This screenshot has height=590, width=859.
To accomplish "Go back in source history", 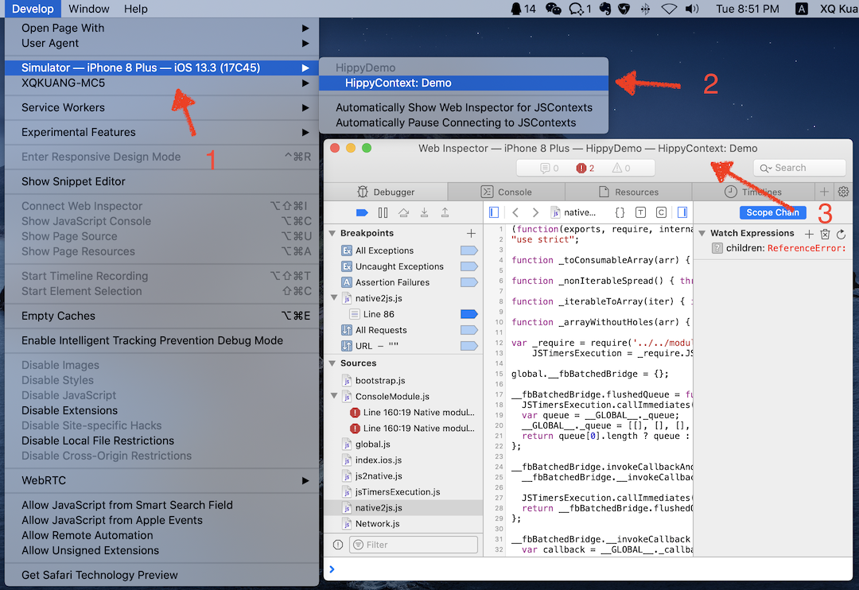I will (x=515, y=212).
